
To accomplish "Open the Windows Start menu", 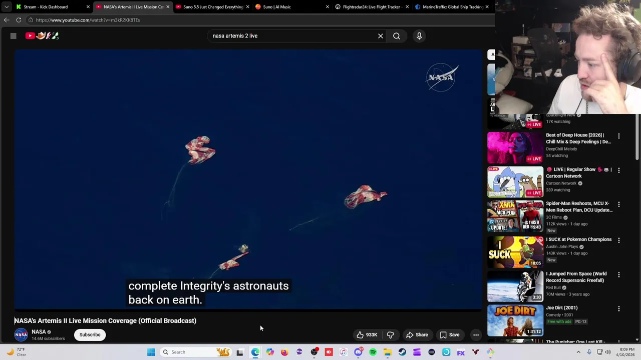I will 151,352.
